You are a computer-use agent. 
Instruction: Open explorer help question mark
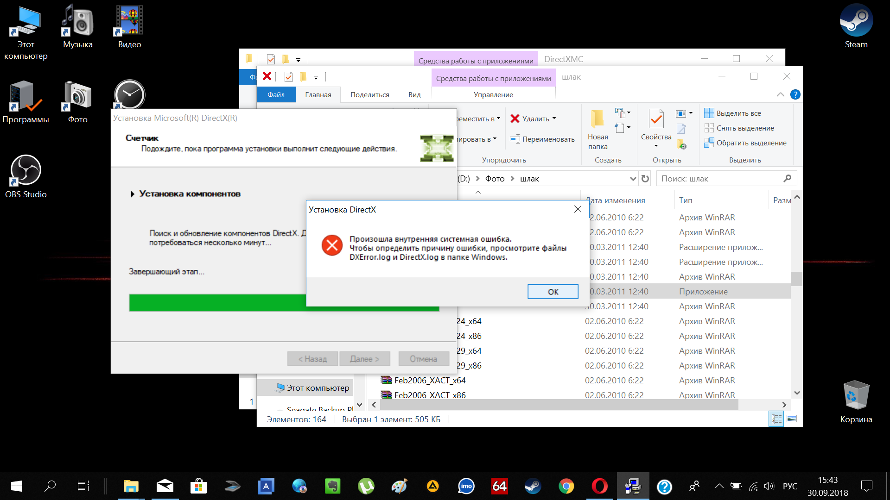tap(795, 94)
